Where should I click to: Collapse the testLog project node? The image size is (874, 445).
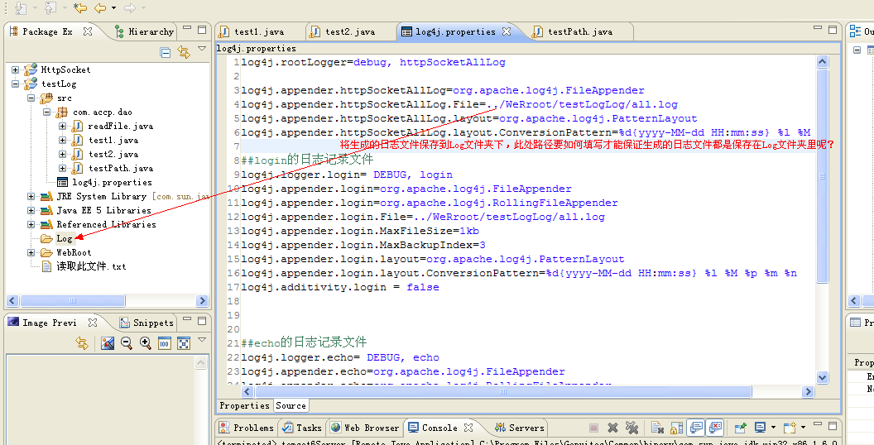(x=16, y=84)
